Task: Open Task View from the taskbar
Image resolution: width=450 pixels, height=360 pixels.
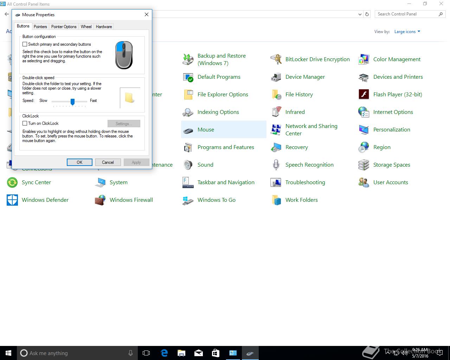Action: click(x=146, y=353)
